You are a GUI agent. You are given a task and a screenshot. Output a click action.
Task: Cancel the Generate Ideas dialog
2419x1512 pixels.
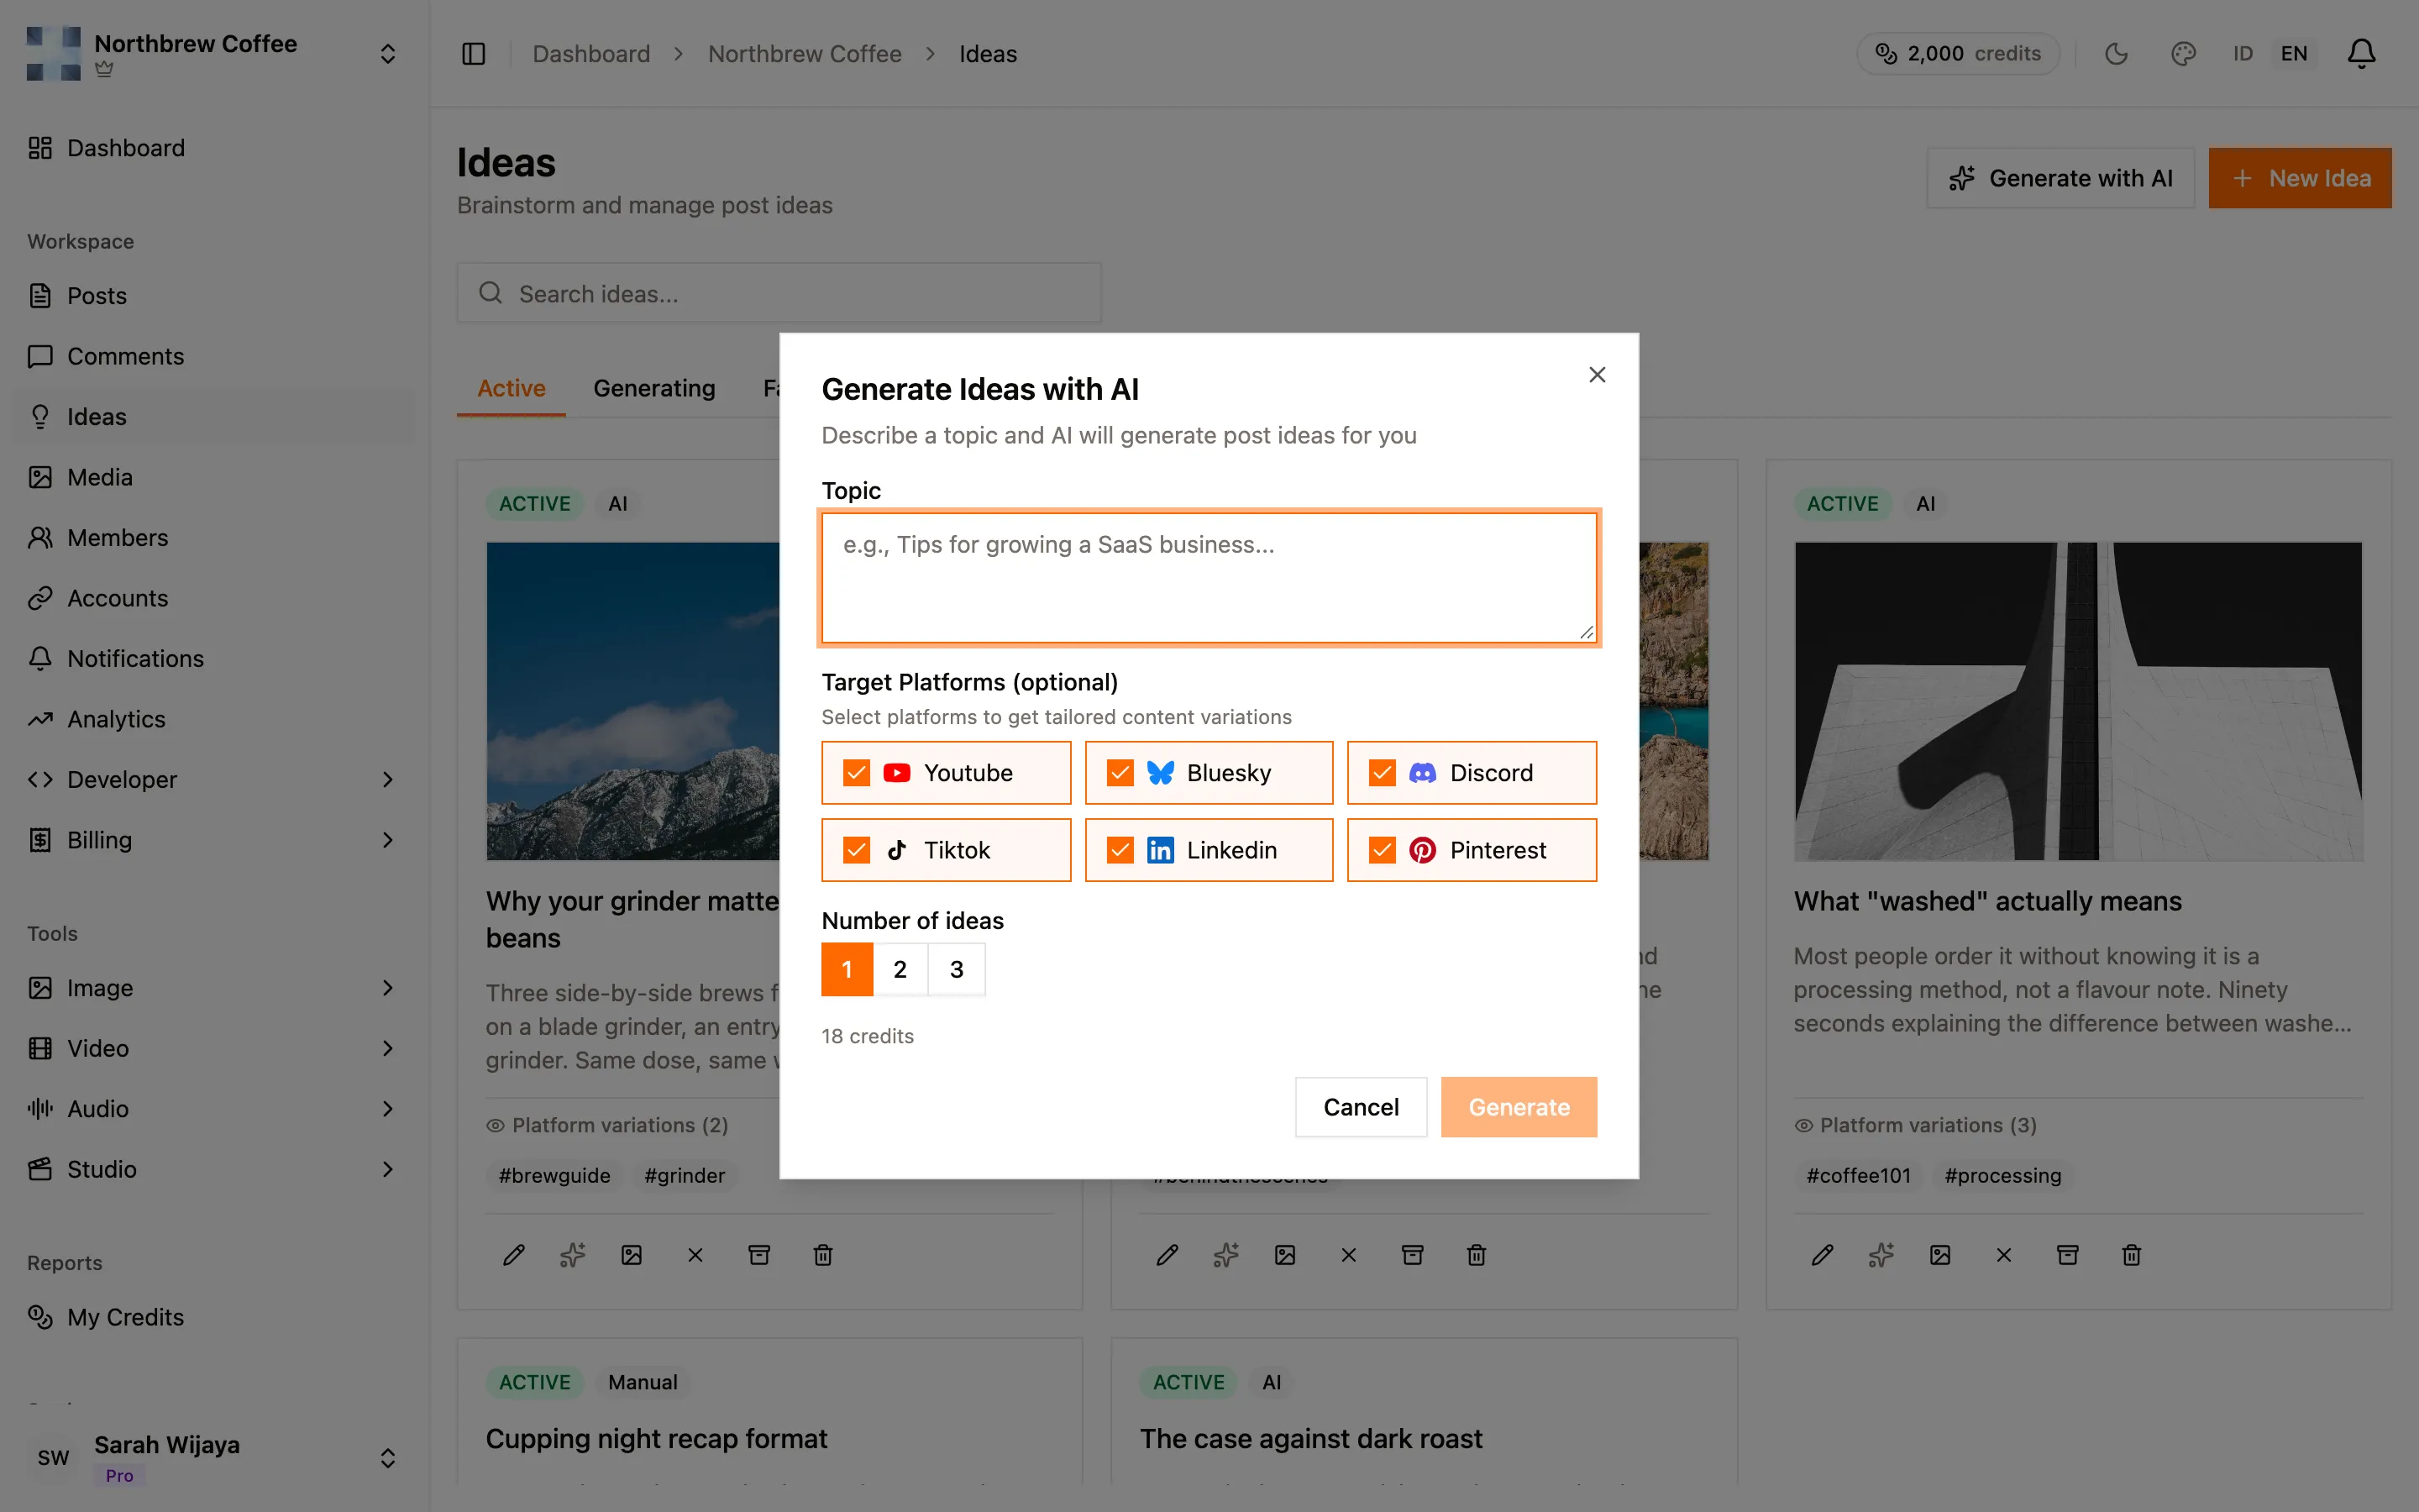pos(1361,1107)
